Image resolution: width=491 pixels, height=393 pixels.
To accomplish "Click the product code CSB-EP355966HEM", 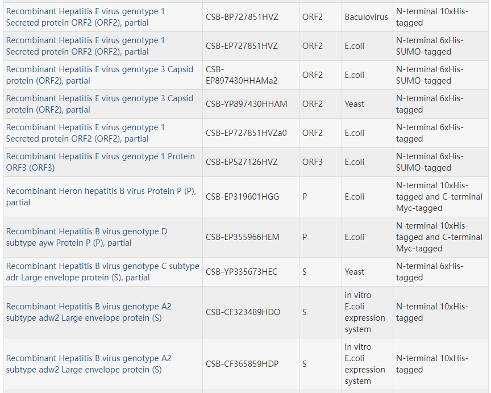I will click(243, 237).
